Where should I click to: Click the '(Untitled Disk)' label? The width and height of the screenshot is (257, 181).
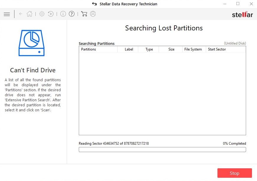click(x=235, y=43)
